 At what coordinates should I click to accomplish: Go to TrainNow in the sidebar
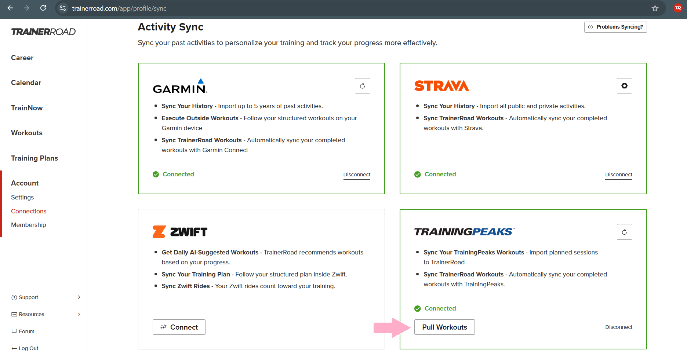click(x=27, y=108)
